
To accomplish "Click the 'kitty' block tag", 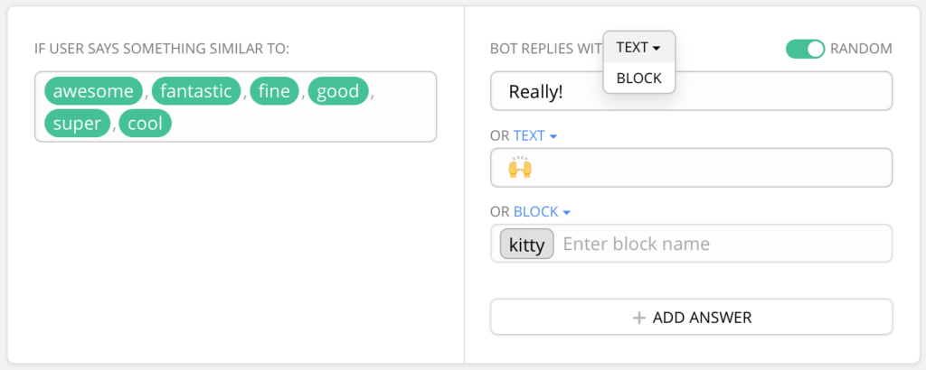I will 526,244.
